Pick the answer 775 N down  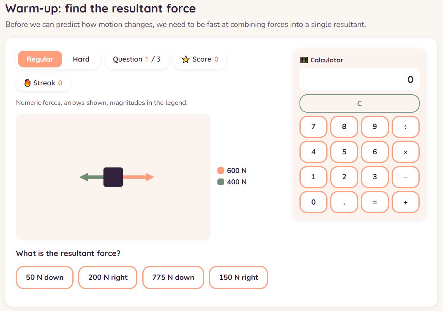173,277
